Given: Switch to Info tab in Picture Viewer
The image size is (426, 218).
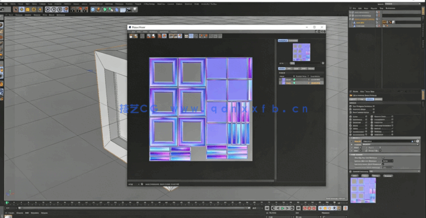Looking at the screenshot, I should (289, 68).
